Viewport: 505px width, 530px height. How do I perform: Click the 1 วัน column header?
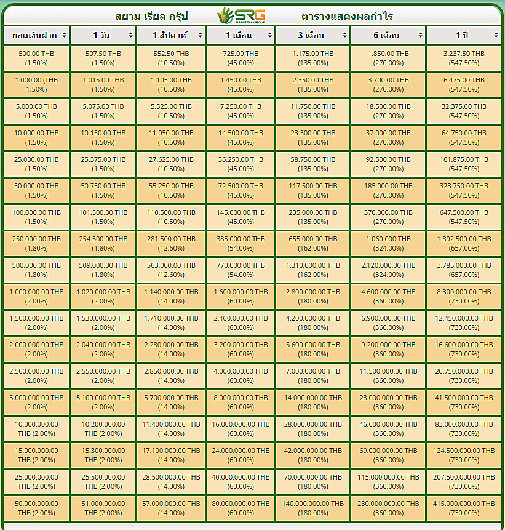pos(103,36)
